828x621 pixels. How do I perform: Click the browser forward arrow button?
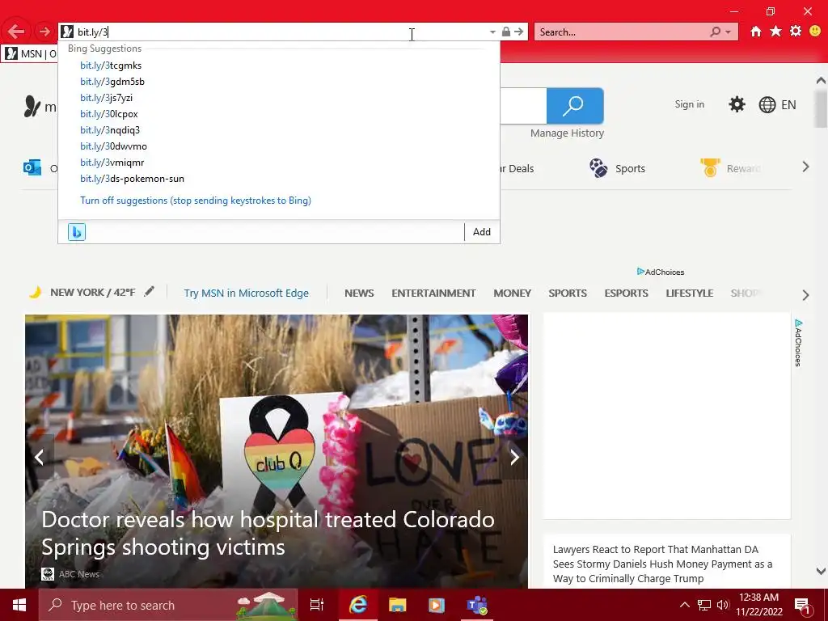[45, 32]
